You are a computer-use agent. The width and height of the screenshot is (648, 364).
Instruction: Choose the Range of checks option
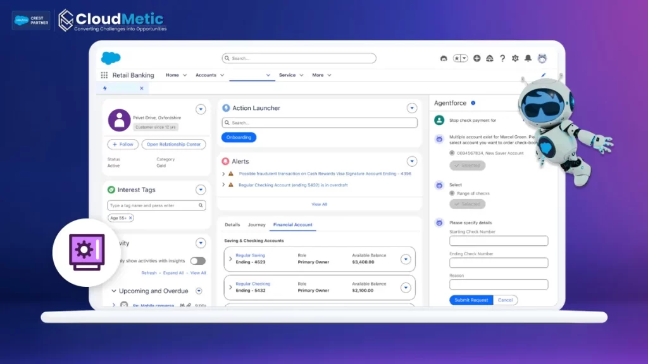click(452, 193)
